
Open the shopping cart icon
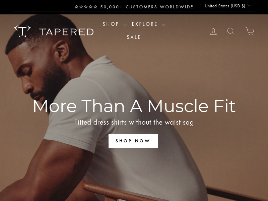pos(250,31)
